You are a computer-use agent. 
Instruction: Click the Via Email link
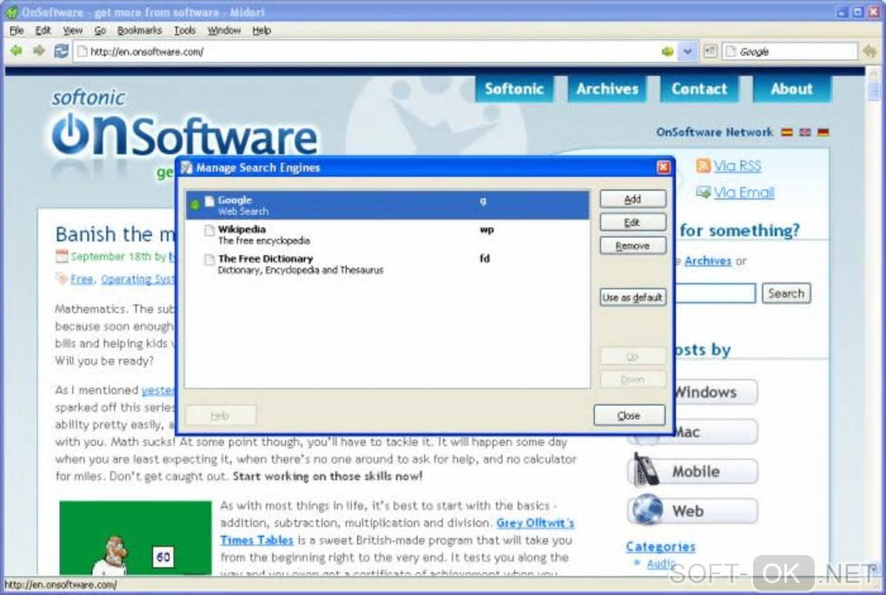pyautogui.click(x=744, y=193)
